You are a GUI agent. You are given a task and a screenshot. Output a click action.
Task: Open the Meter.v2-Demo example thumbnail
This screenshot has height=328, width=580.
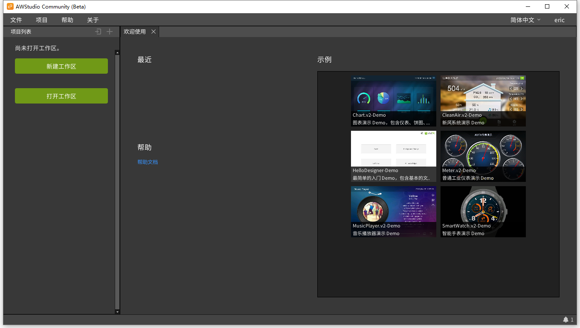point(483,156)
